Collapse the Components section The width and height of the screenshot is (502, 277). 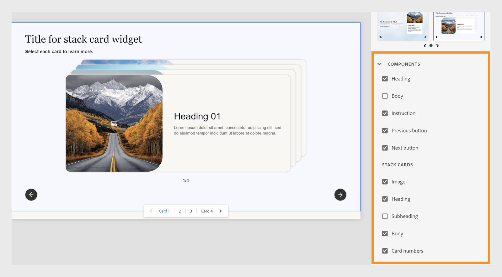[x=380, y=64]
